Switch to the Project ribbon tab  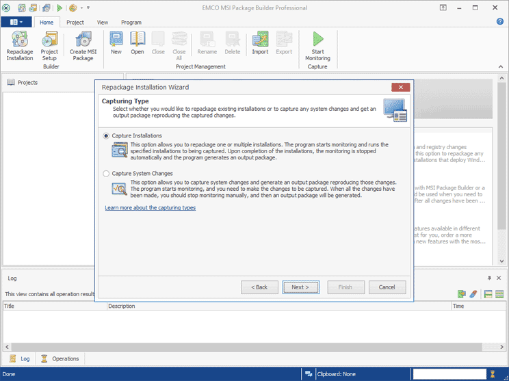coord(75,23)
